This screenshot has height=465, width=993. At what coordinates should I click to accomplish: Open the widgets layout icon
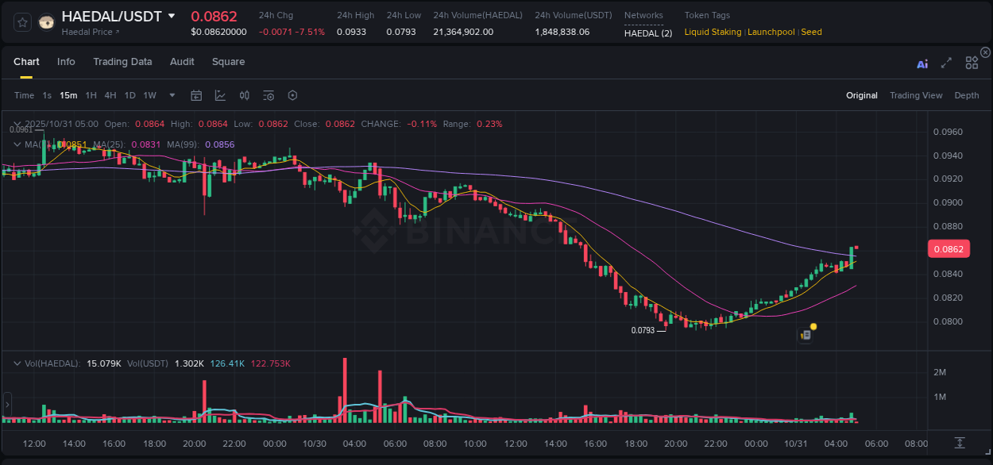(x=971, y=62)
